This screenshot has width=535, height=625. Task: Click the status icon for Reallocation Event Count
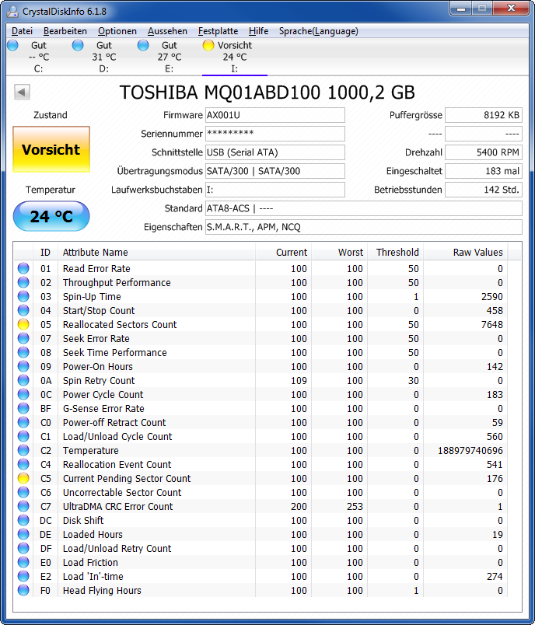[23, 464]
